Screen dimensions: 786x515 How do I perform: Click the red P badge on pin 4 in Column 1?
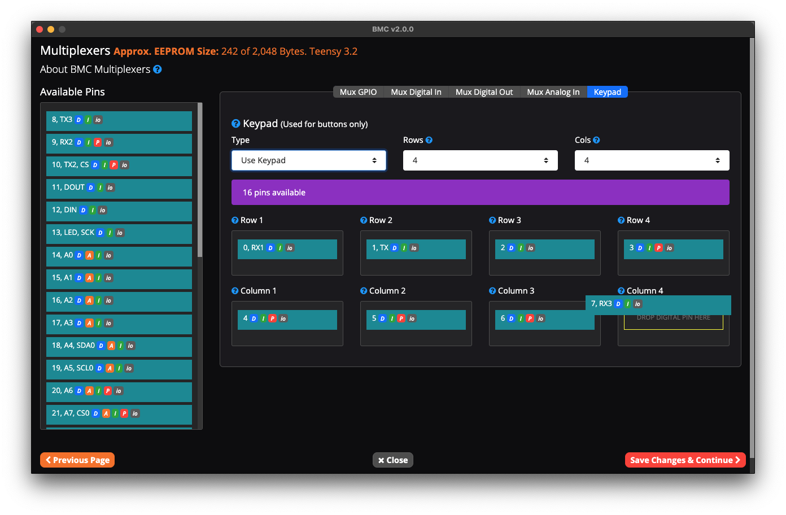pos(273,318)
